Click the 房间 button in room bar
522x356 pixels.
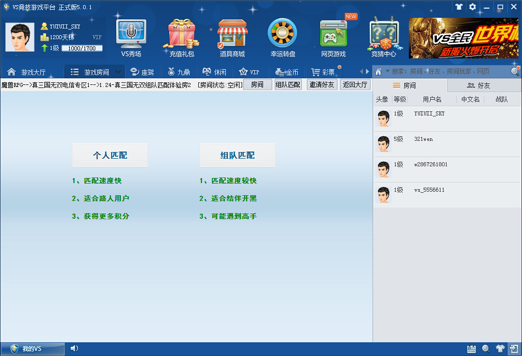click(x=257, y=85)
